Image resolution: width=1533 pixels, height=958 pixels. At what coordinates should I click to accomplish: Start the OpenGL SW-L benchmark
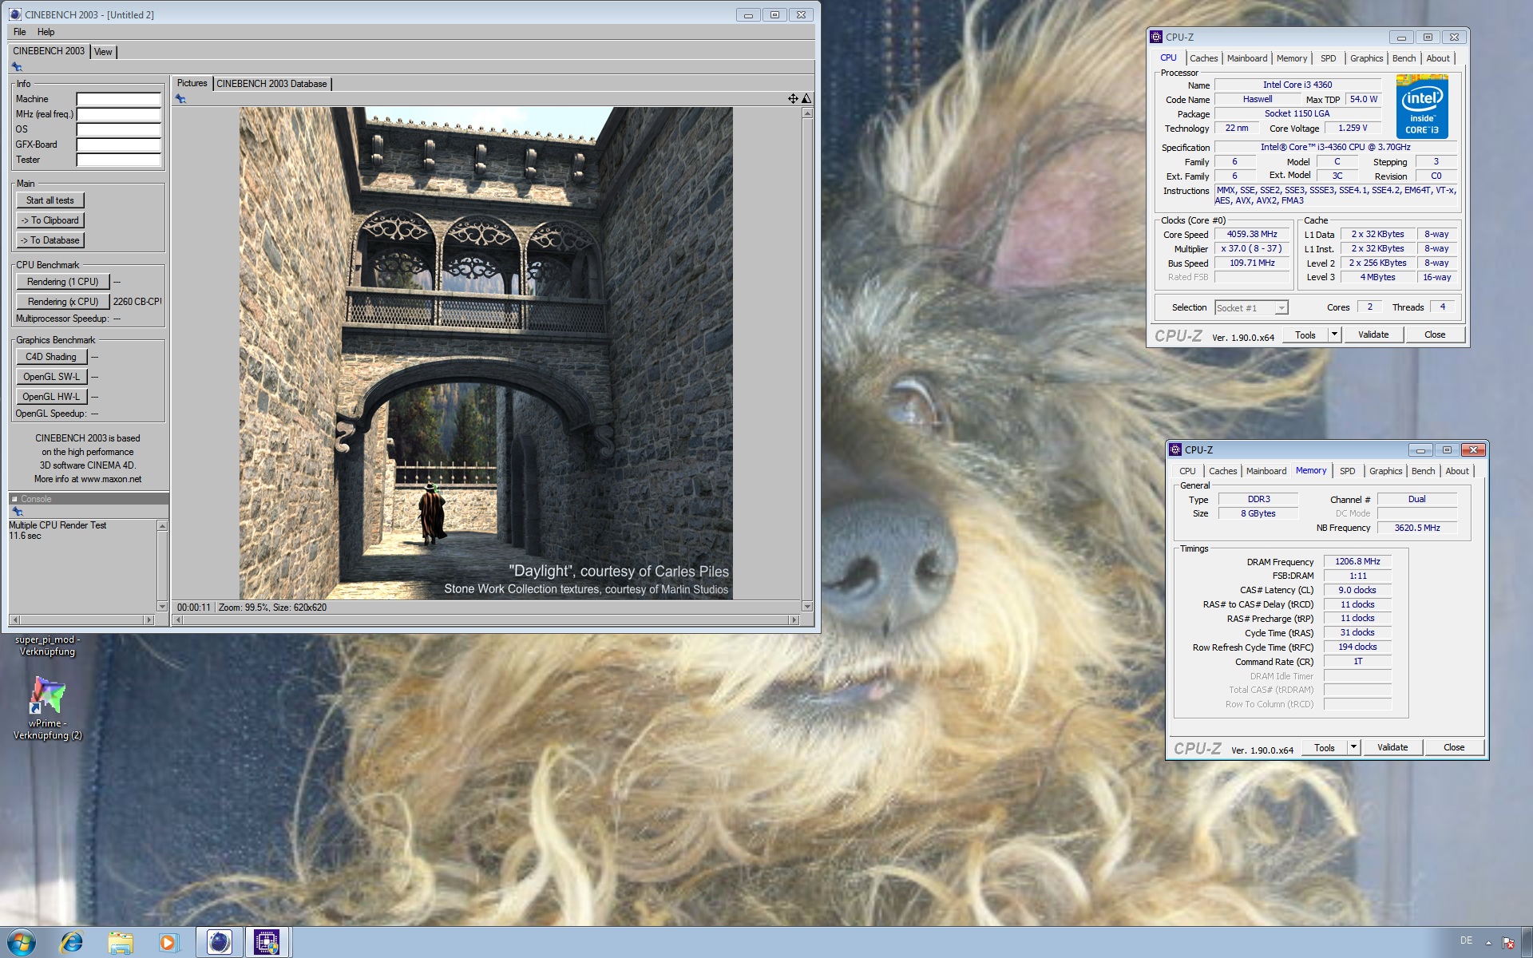pos(51,377)
